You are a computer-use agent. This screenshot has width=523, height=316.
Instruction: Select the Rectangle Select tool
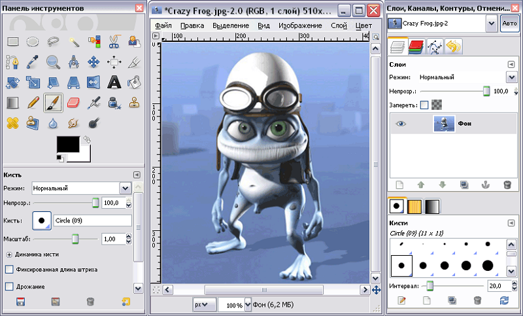[x=12, y=42]
